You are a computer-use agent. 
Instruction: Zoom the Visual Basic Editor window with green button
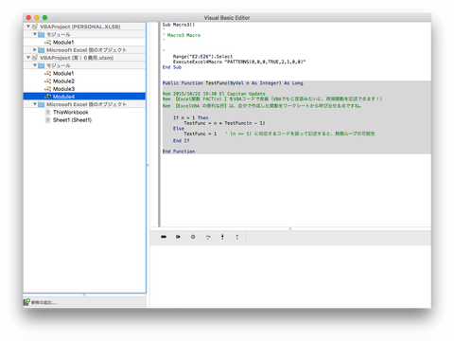point(45,18)
